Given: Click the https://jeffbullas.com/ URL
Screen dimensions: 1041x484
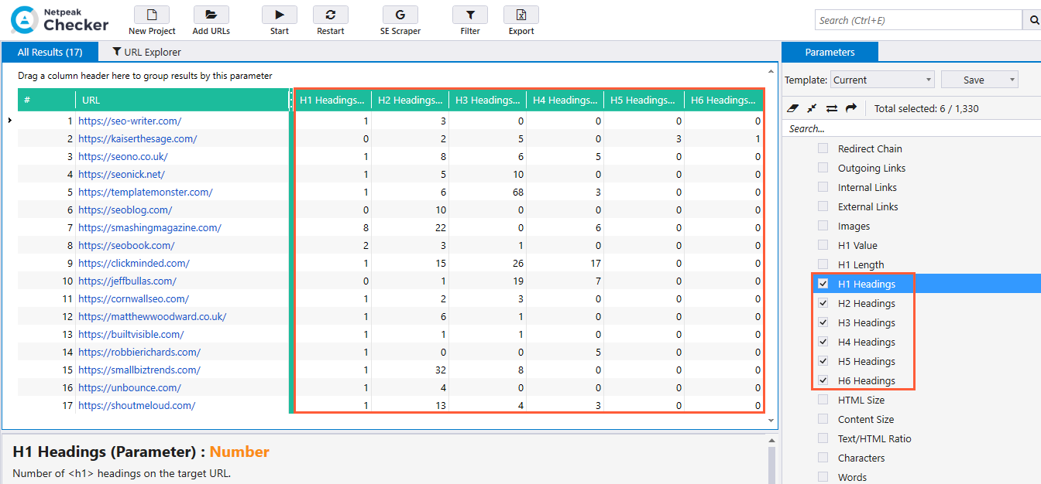Looking at the screenshot, I should [x=127, y=281].
